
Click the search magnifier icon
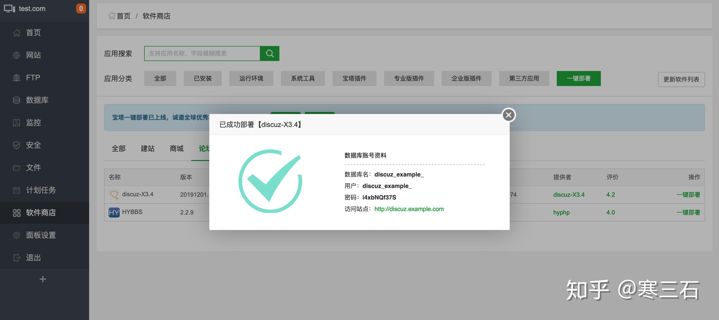[x=269, y=53]
